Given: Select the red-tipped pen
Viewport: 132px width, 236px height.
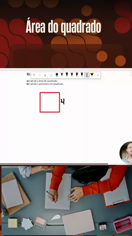Looking at the screenshot, I should coord(77,75).
